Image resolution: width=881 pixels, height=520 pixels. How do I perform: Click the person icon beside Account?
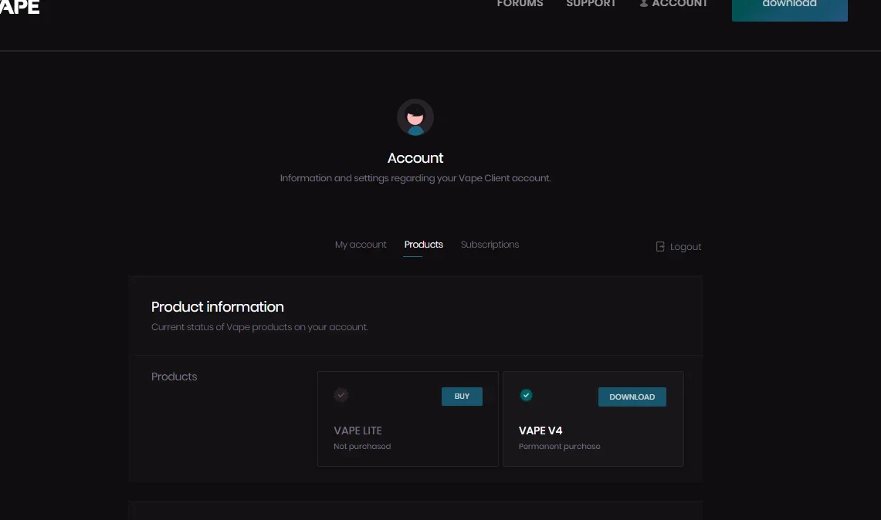pyautogui.click(x=643, y=3)
